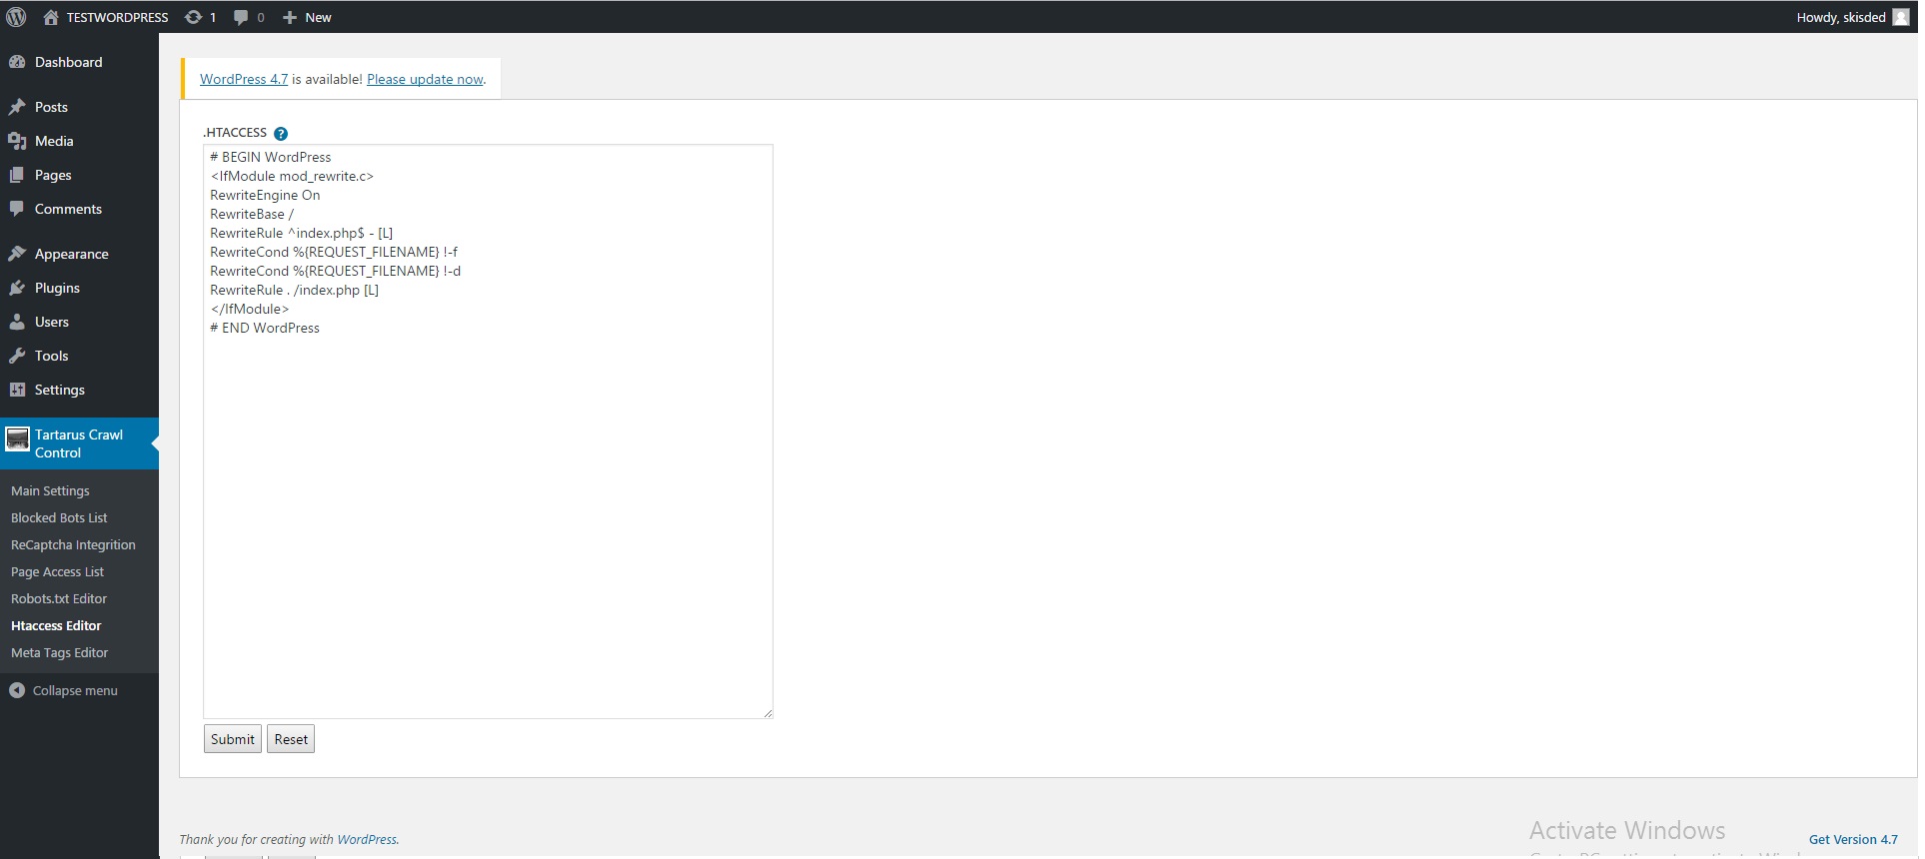Click the Plugins plug icon
This screenshot has height=859, width=1925.
coord(17,288)
